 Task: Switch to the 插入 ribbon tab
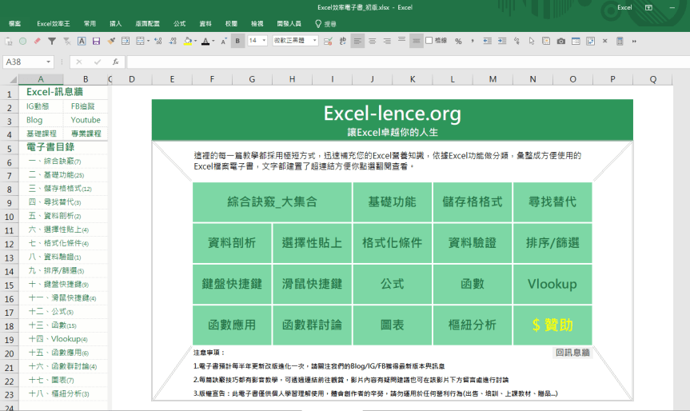[116, 24]
